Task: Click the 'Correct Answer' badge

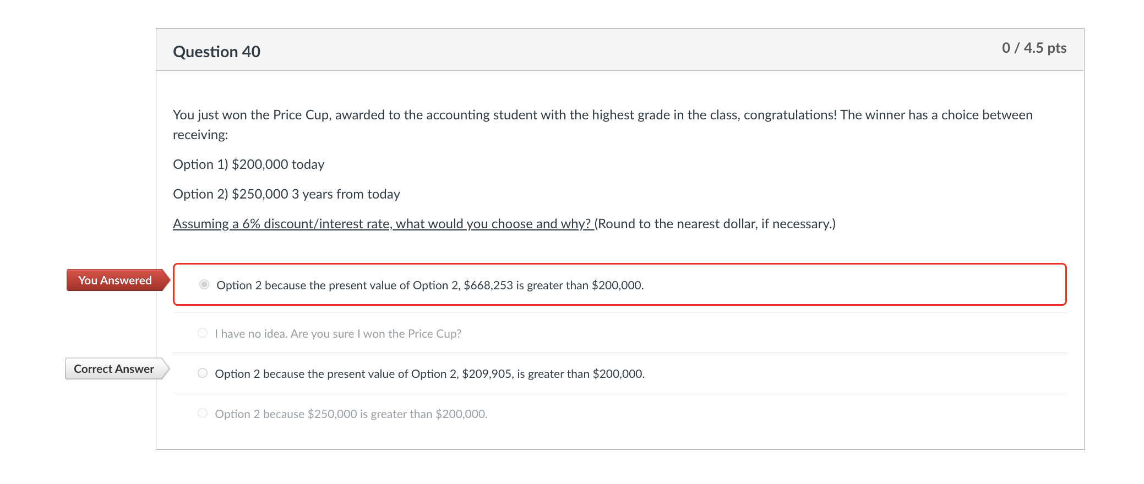Action: coord(113,369)
